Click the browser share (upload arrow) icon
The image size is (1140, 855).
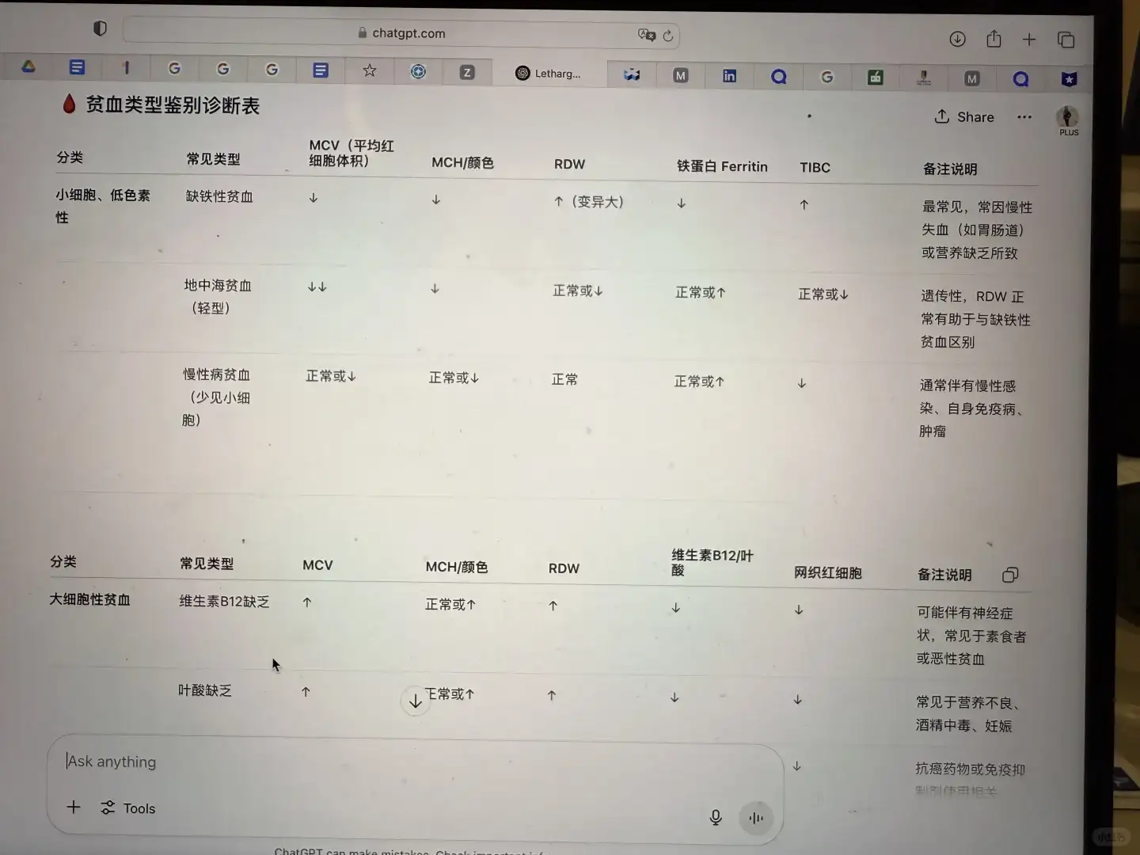994,39
